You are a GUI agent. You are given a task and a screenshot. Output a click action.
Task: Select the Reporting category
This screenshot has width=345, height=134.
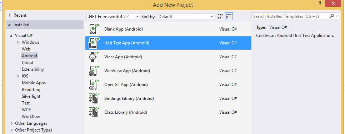click(x=31, y=90)
